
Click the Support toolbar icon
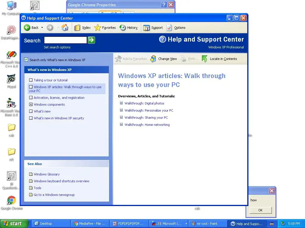coord(147,28)
